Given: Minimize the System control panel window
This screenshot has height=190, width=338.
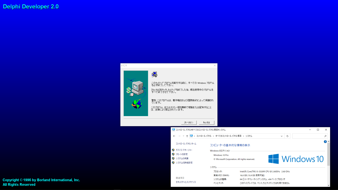Looking at the screenshot, I should pyautogui.click(x=310, y=130).
